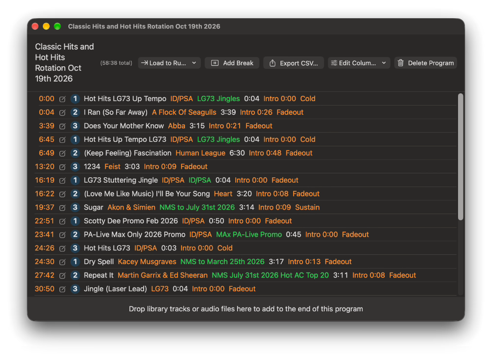
Task: Select the Heart artist text
Action: coord(223,193)
